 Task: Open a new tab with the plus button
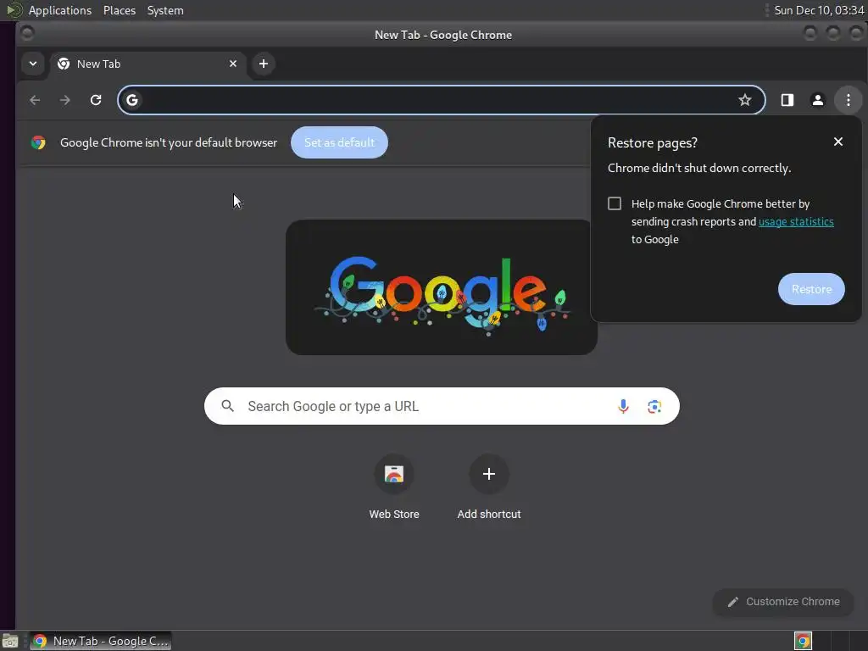click(264, 64)
